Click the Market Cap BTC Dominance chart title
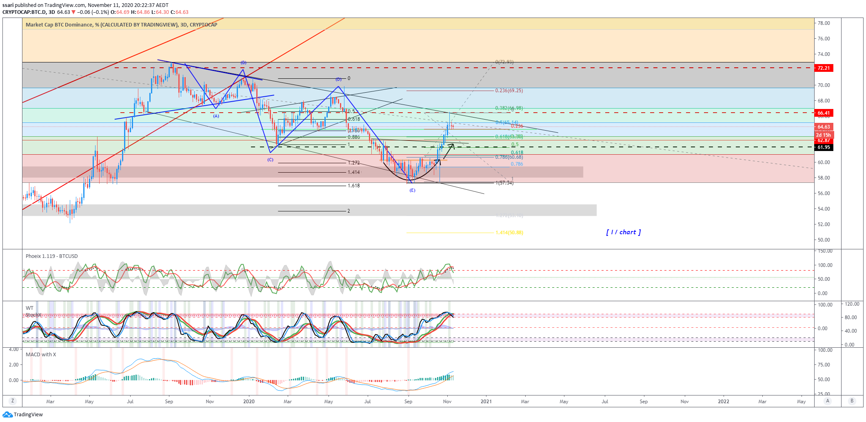The width and height of the screenshot is (866, 422). tap(121, 25)
